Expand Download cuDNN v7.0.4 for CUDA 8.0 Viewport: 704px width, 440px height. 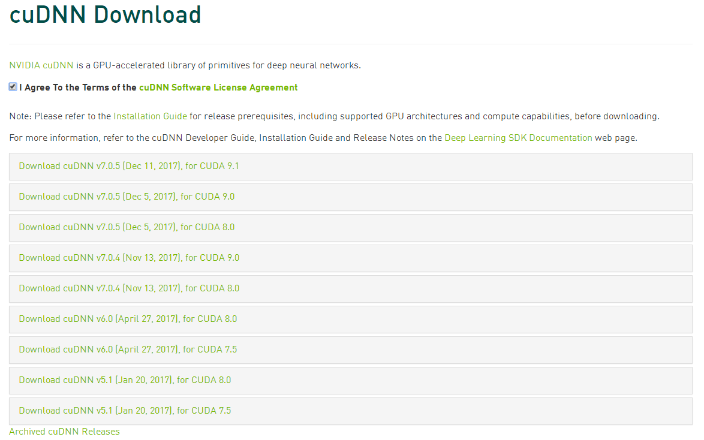point(351,289)
